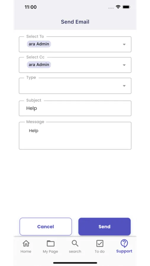Expand the Select To dropdown arrow
The image size is (150, 266).
[x=124, y=44]
